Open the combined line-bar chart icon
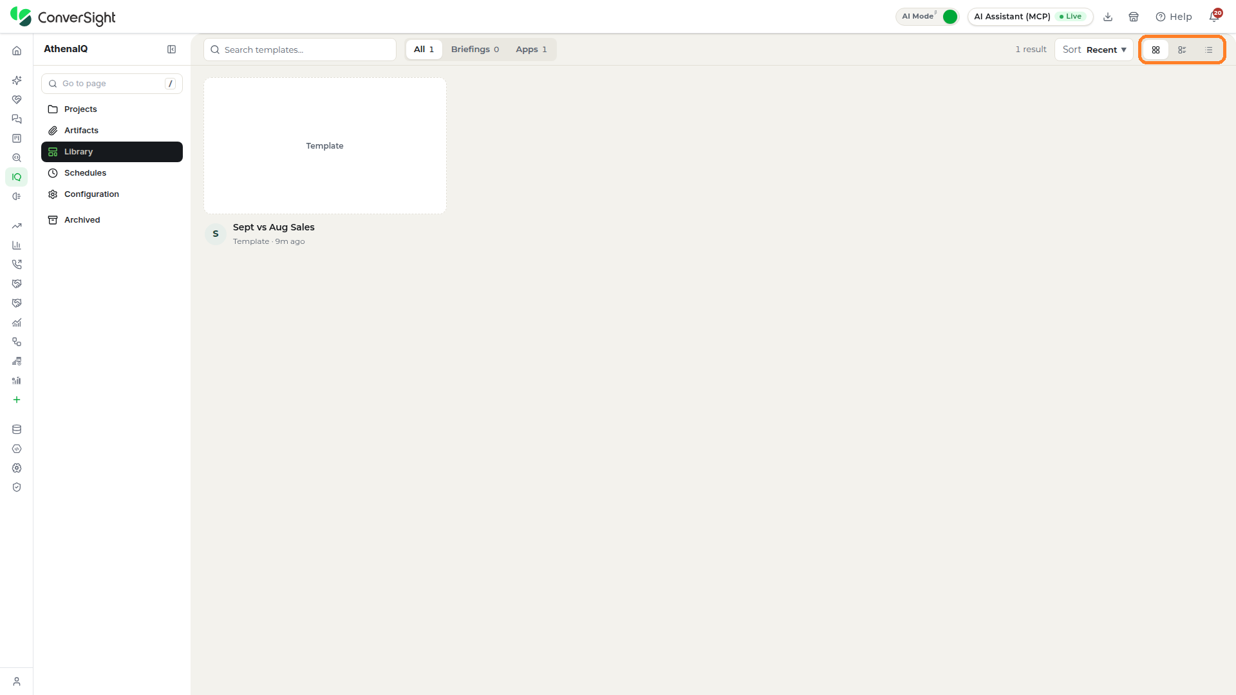 (x=17, y=322)
